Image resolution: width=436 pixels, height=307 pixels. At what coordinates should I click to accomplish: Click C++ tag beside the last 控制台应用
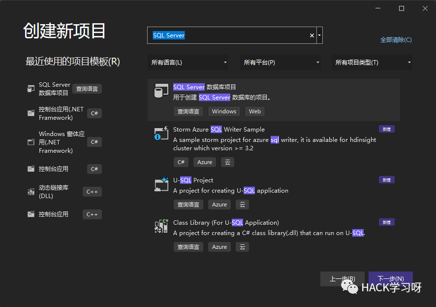(92, 214)
